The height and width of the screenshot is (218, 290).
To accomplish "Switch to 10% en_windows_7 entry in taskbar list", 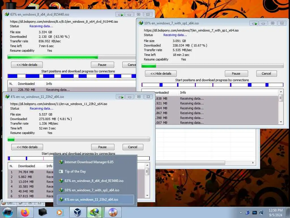I will click(x=95, y=190).
